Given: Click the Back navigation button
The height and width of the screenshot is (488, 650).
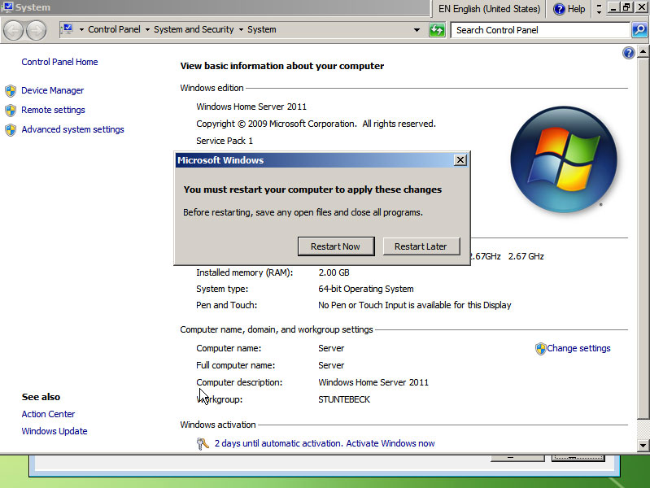Looking at the screenshot, I should pyautogui.click(x=13, y=30).
